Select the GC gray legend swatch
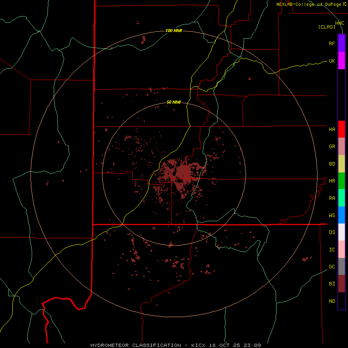Image resolution: width=348 pixels, height=348 pixels. [x=341, y=266]
